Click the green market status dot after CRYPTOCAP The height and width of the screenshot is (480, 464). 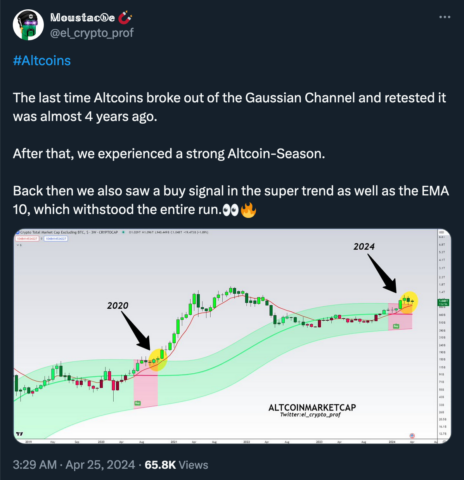click(x=123, y=232)
